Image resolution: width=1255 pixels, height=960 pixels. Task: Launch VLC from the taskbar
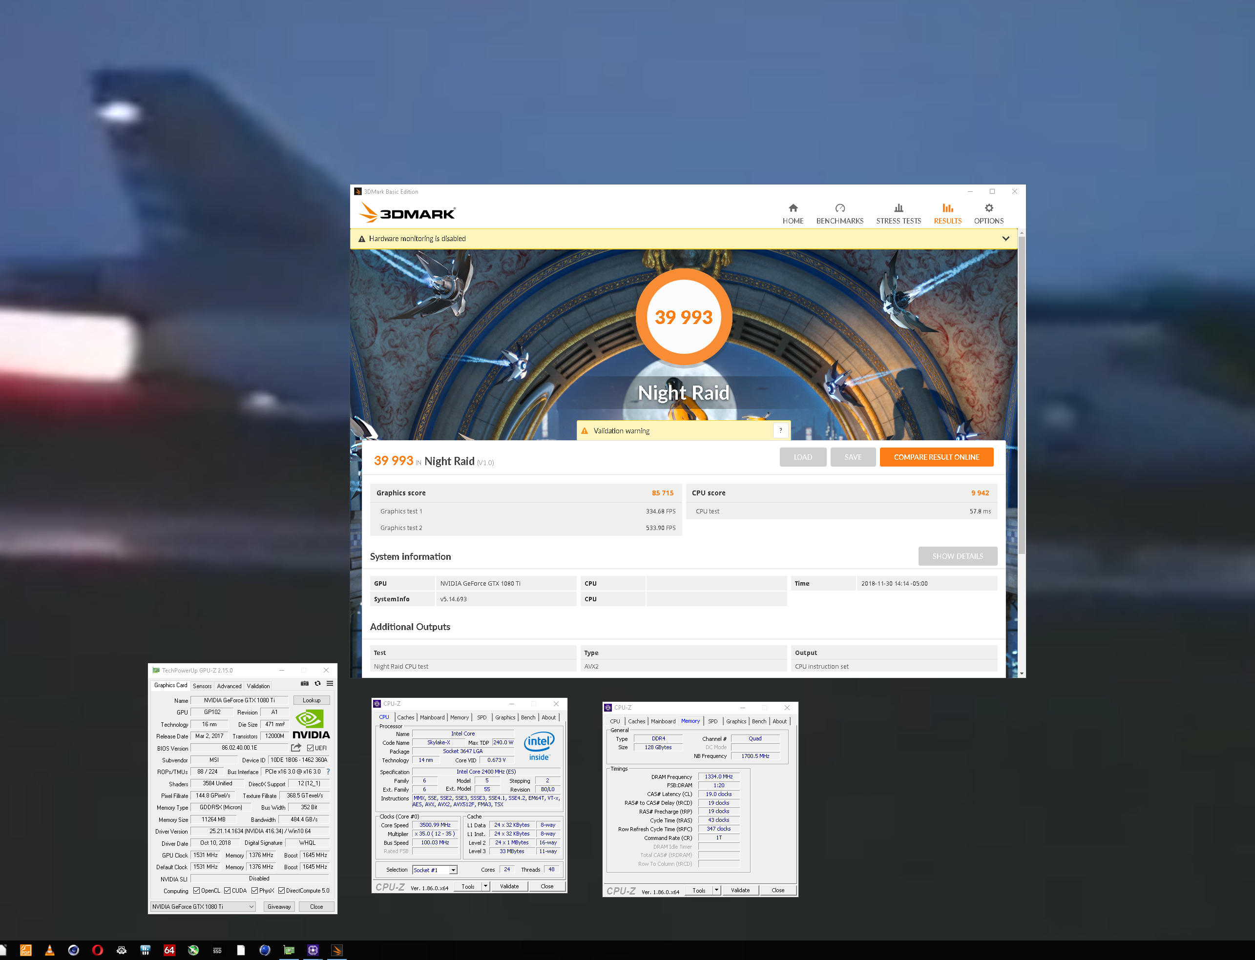(x=50, y=950)
